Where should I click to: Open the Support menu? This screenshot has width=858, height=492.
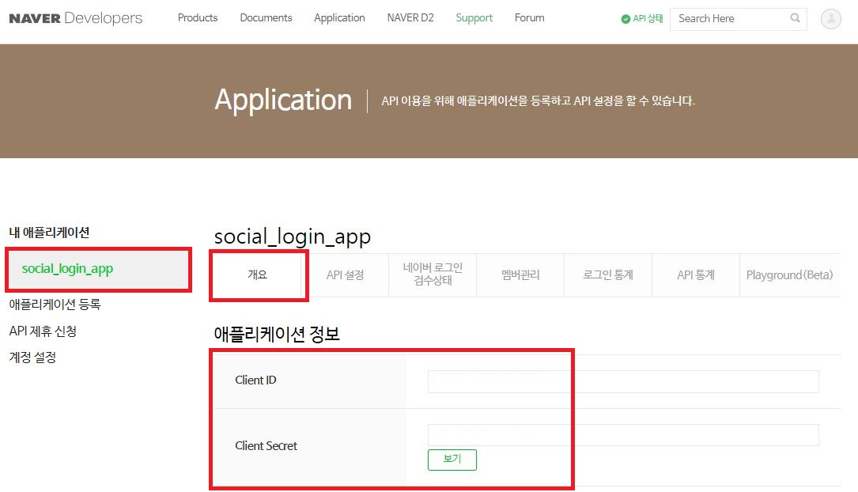[474, 17]
